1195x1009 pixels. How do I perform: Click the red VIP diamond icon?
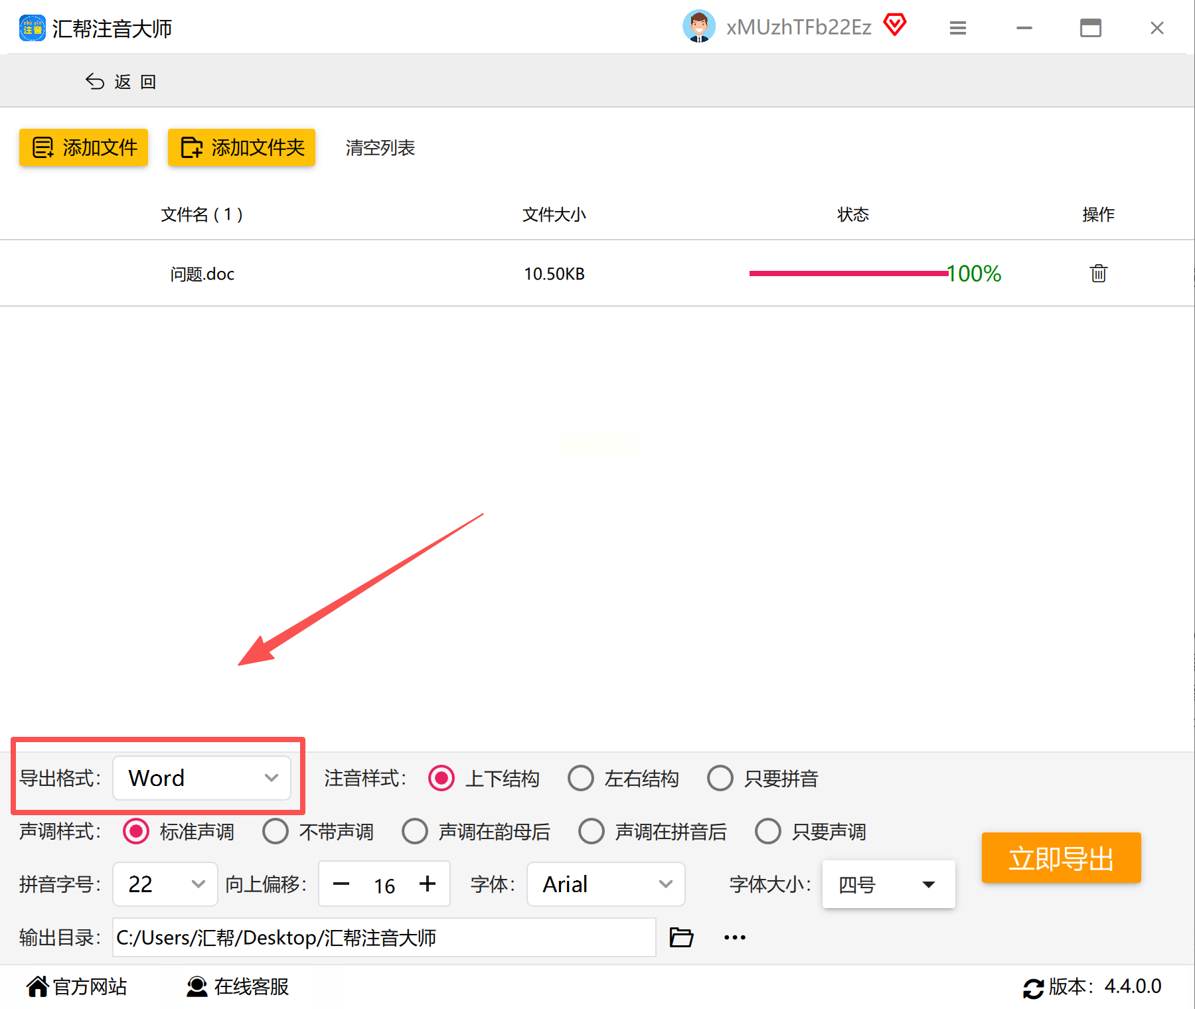click(x=895, y=25)
